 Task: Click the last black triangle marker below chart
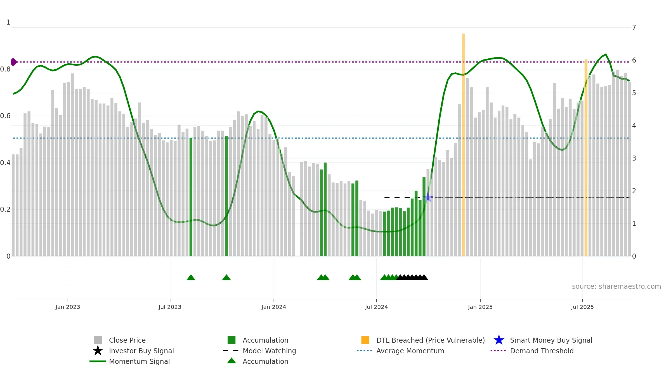[424, 277]
